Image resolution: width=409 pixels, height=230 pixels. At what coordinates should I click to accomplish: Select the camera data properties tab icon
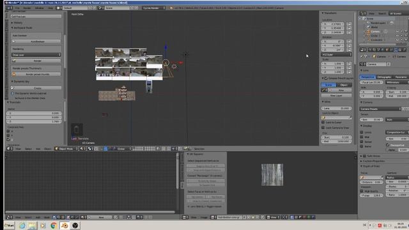point(396,50)
